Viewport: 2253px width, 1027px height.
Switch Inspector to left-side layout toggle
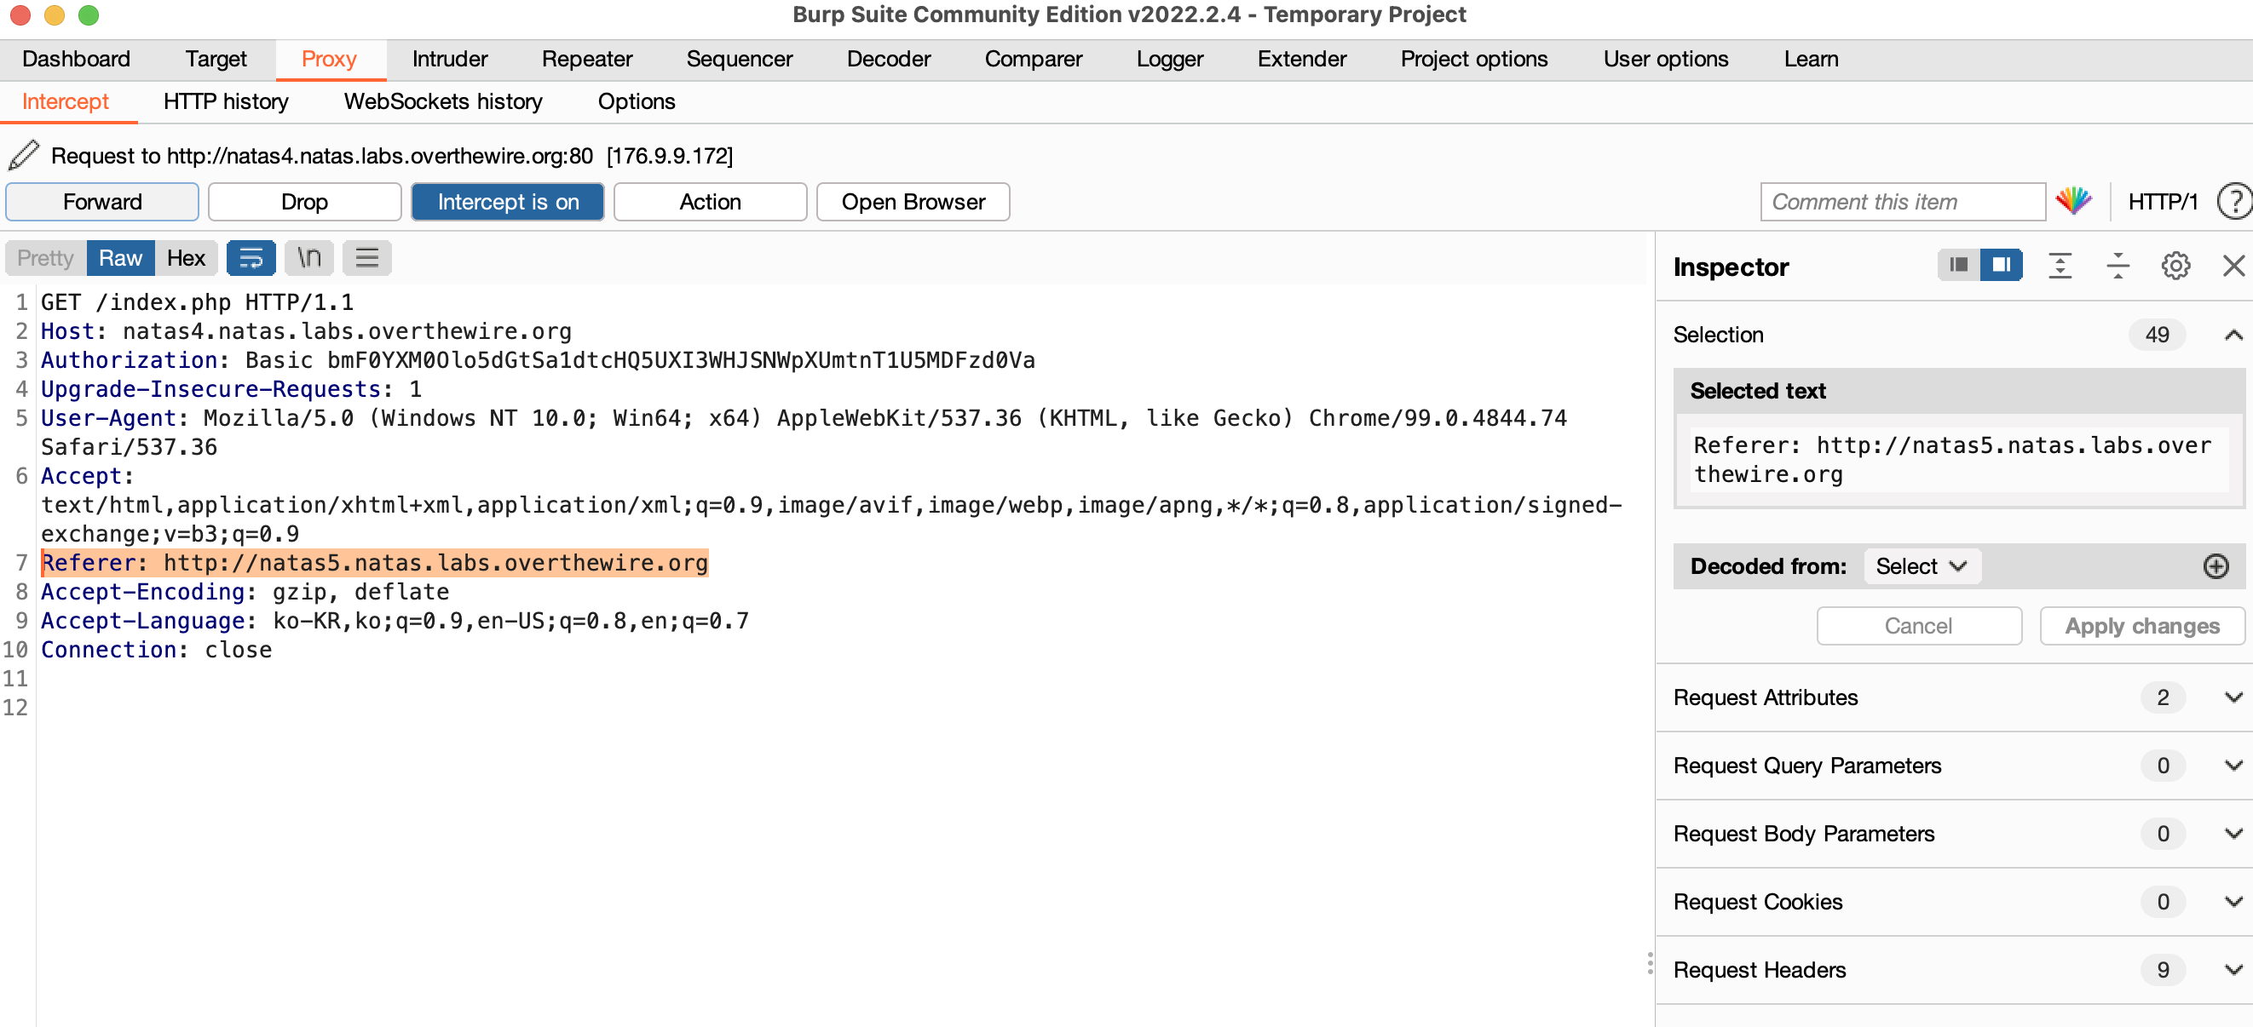[1958, 265]
